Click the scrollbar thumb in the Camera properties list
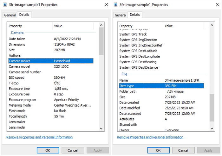Viewport: 222px width, 156px height. tap(101, 41)
